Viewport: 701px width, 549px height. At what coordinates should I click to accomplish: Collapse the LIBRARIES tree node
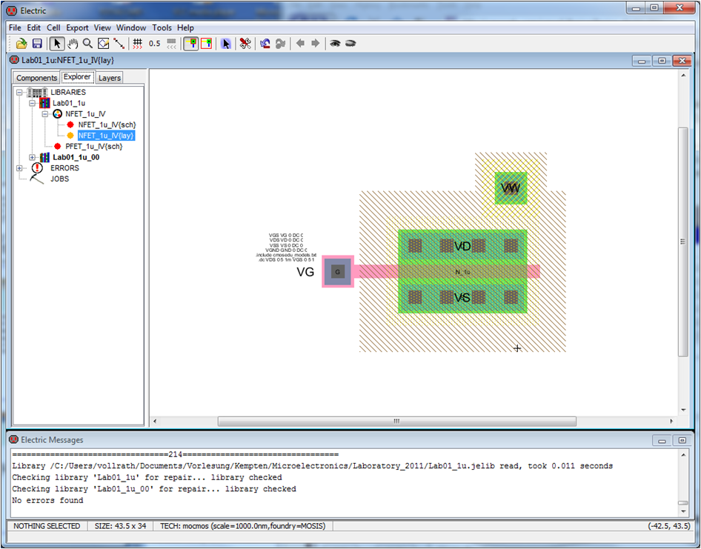pyautogui.click(x=19, y=93)
